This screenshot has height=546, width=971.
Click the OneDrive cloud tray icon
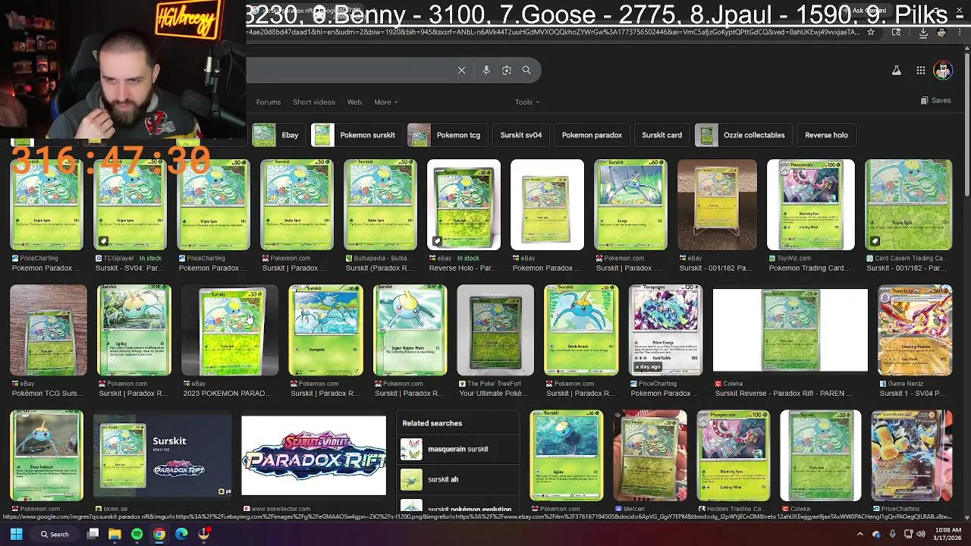pyautogui.click(x=877, y=534)
